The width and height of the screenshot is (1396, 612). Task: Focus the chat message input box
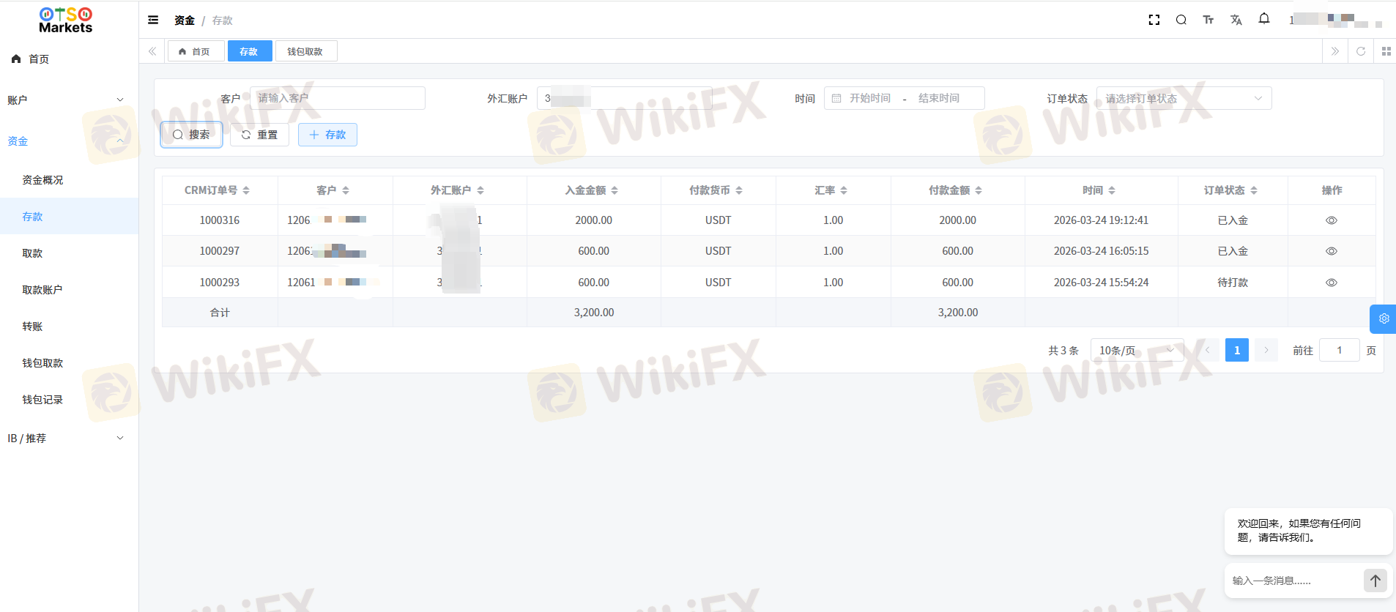click(1294, 581)
